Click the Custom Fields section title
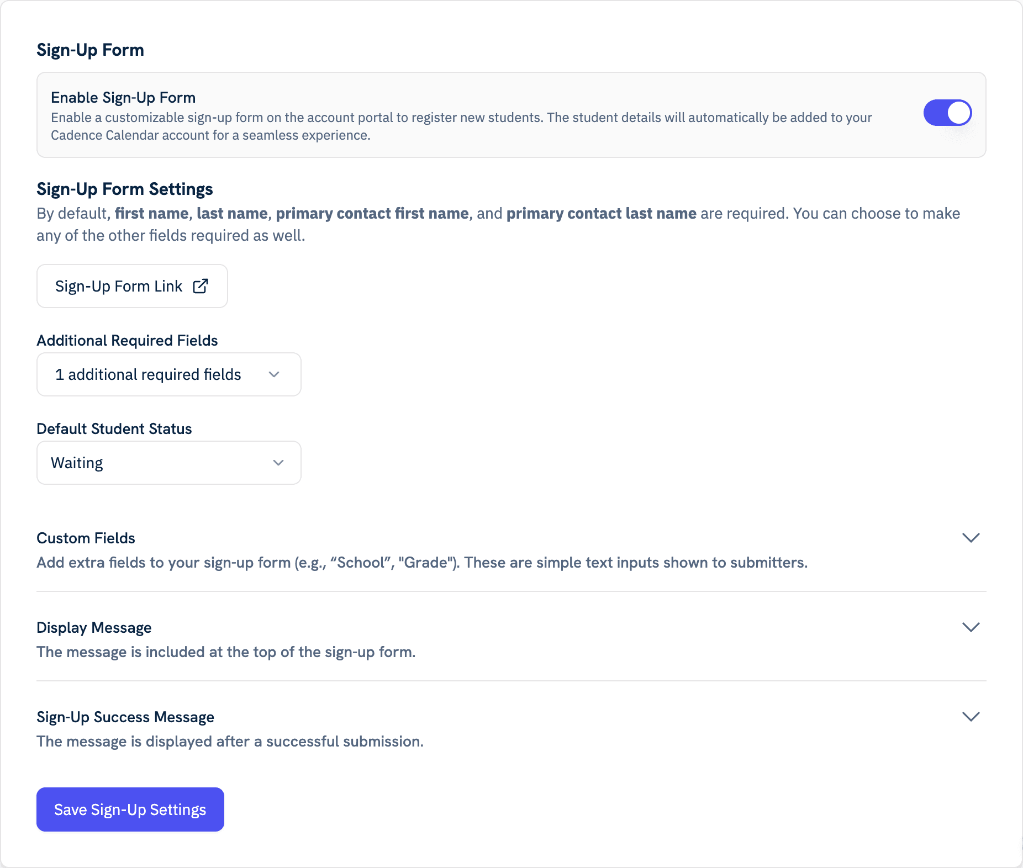 coord(86,538)
